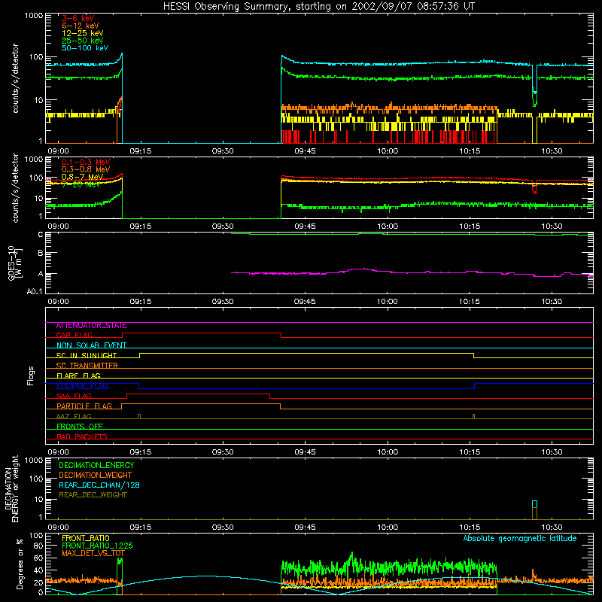Click the 'B' class tick label on GOES axis
602x602 pixels.
point(41,253)
